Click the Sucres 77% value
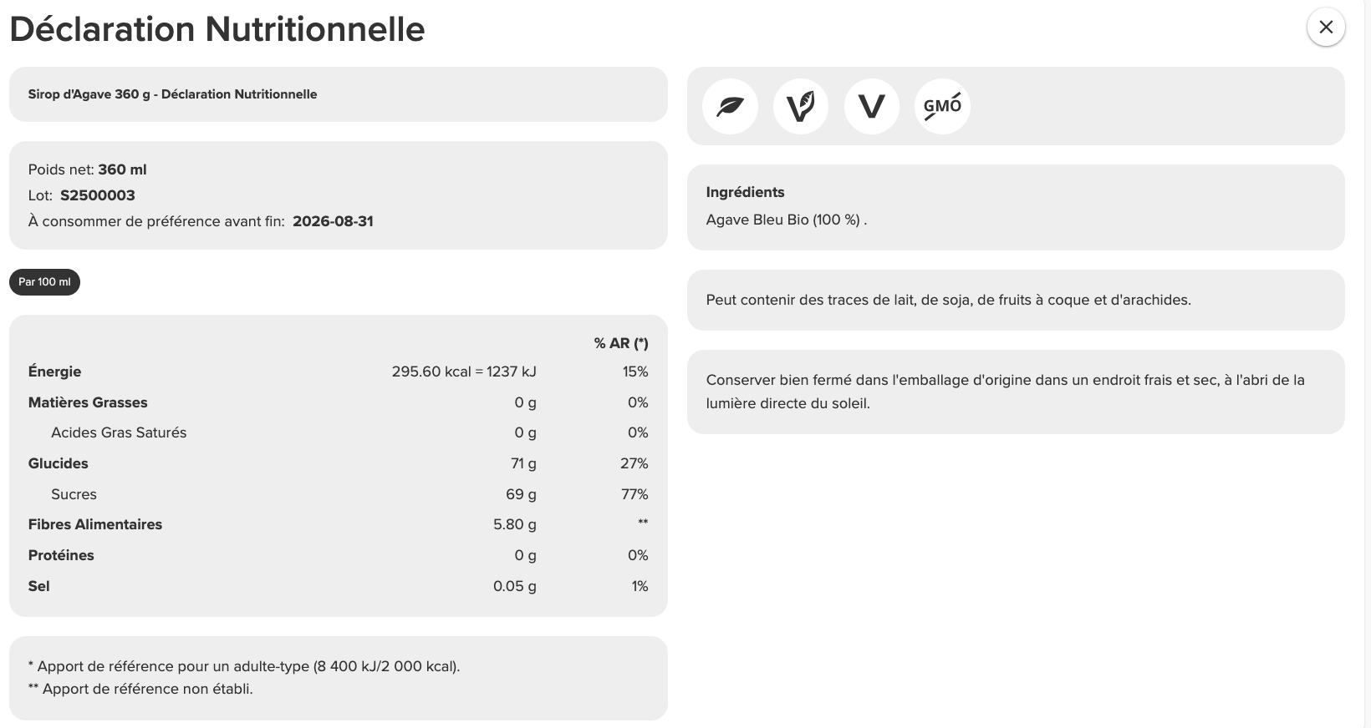This screenshot has width=1371, height=728. tap(635, 494)
